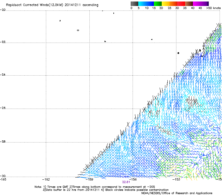Click the -156 longitude axis label
This screenshot has height=195, width=222.
pos(133,179)
